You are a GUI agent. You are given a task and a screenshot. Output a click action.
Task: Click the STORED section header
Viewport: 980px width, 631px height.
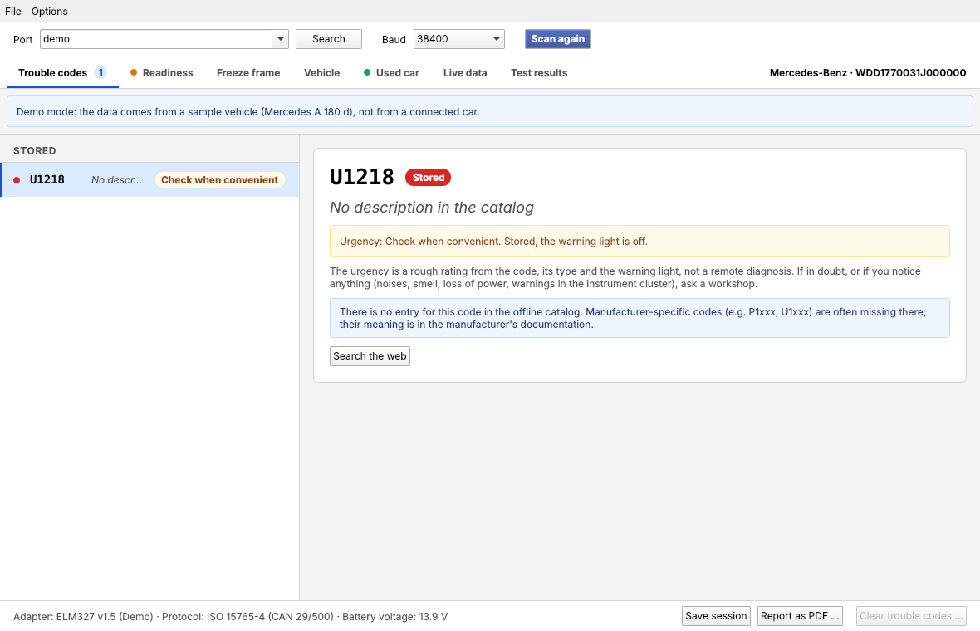(34, 150)
